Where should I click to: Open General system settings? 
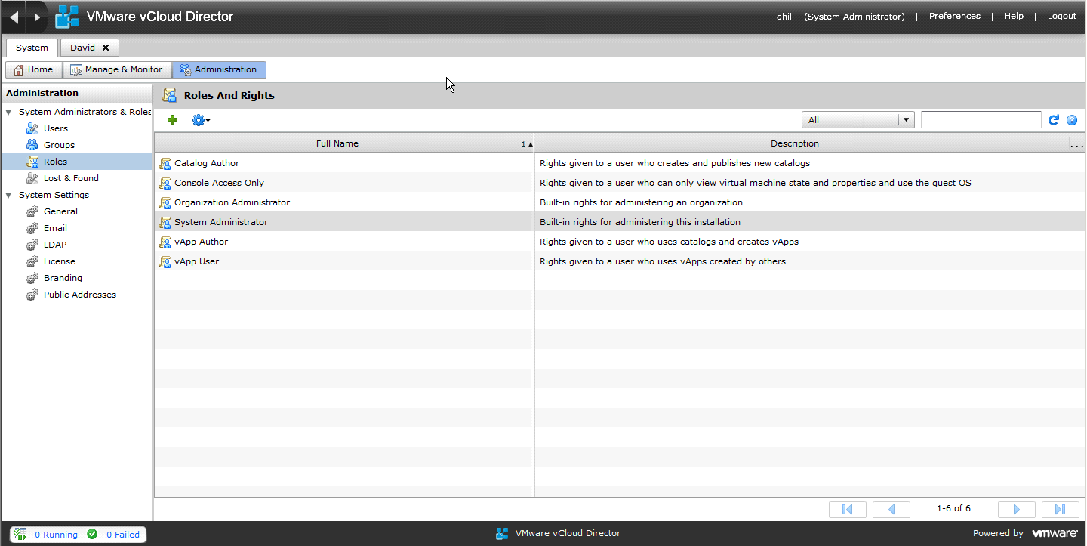pos(60,211)
